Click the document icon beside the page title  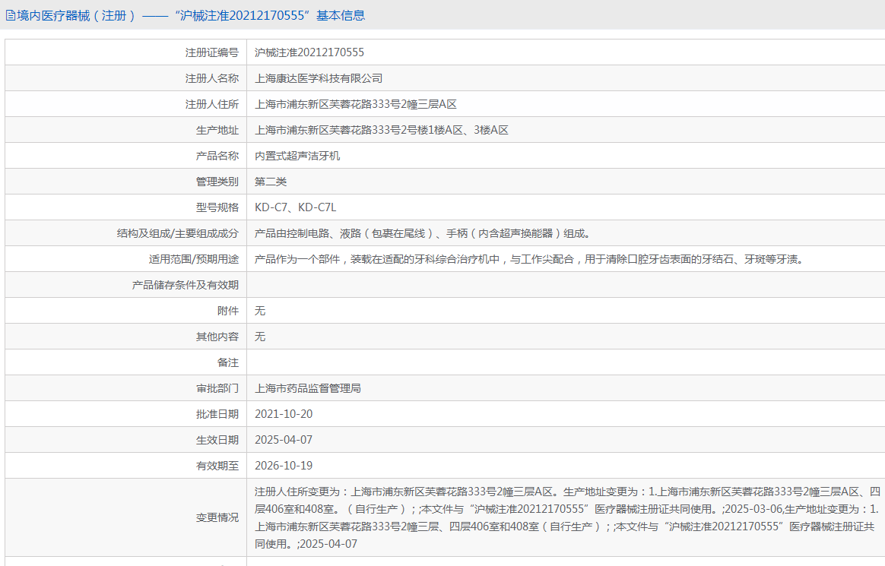11,16
